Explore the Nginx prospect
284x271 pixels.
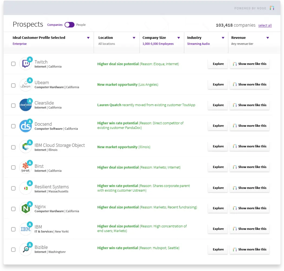tap(218, 208)
